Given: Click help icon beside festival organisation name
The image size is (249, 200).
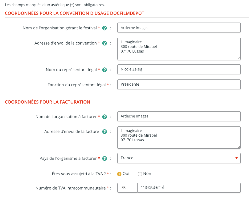Looking at the screenshot, I should click(104, 28).
